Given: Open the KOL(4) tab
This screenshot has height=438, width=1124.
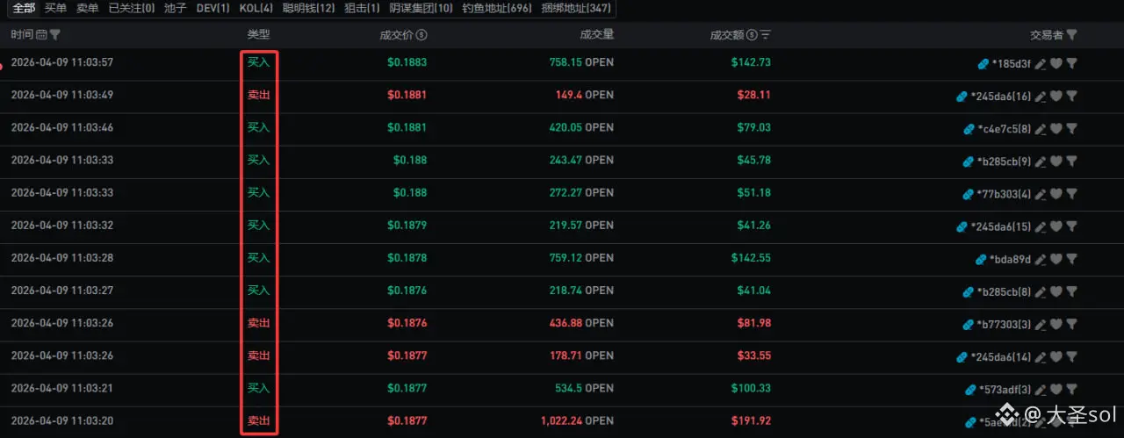Looking at the screenshot, I should pyautogui.click(x=256, y=8).
